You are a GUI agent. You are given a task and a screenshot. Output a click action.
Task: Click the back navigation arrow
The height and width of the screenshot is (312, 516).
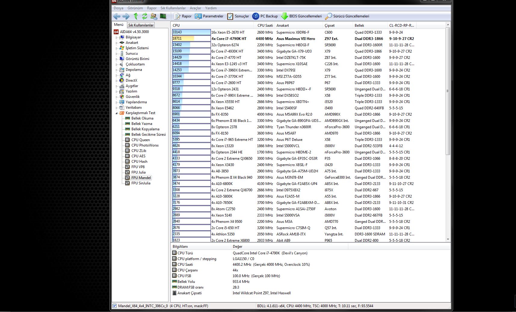point(117,16)
